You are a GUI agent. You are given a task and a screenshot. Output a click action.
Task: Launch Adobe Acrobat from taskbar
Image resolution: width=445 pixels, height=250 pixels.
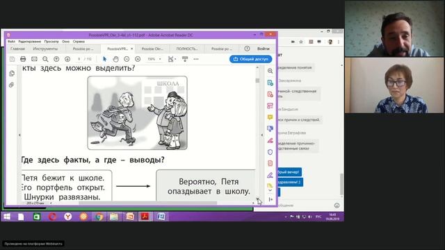[145, 217]
